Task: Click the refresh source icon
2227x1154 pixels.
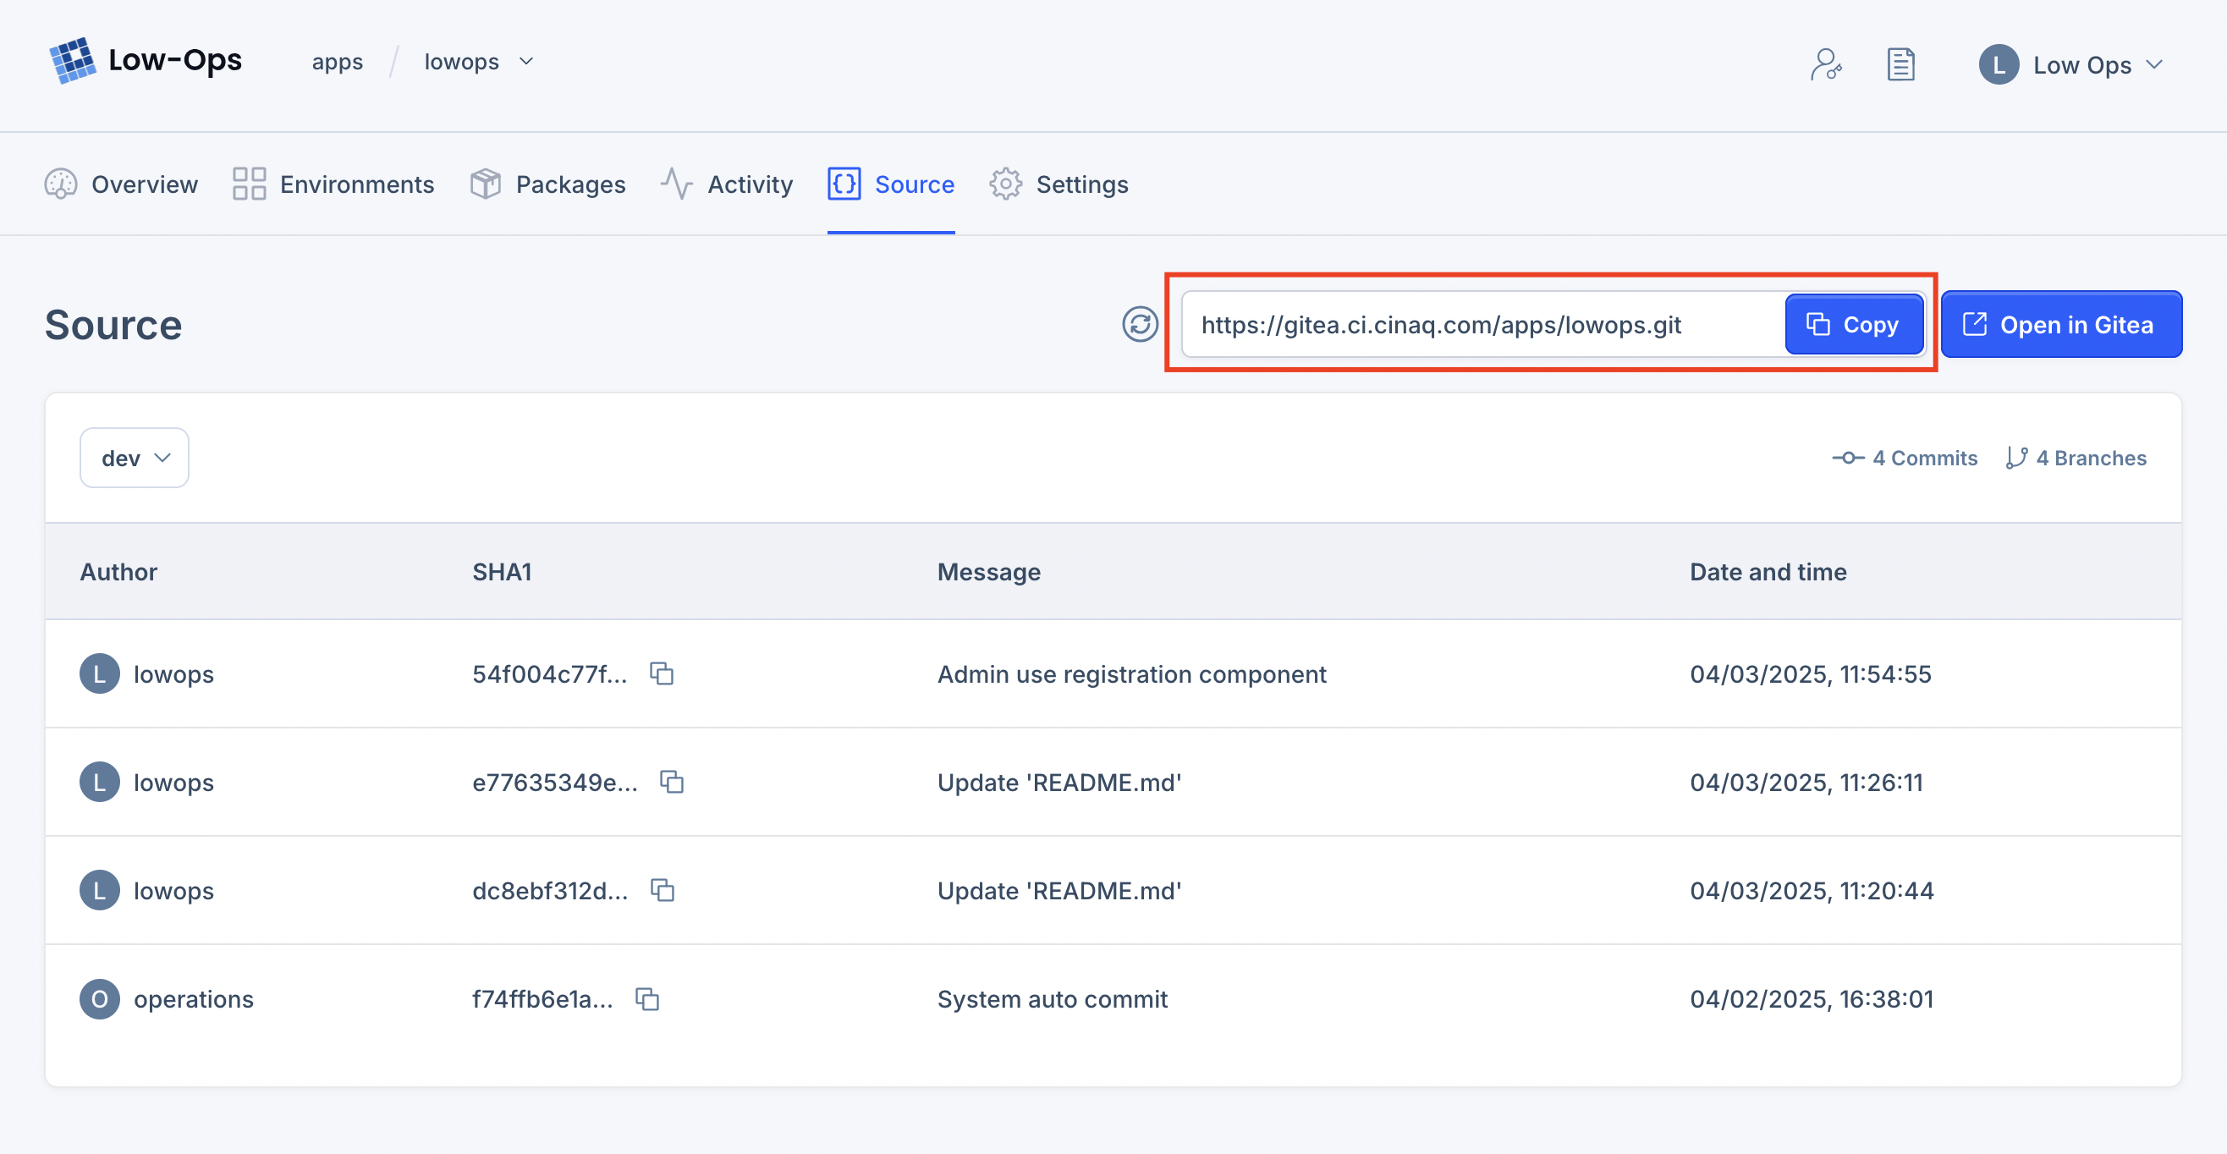Action: [1140, 324]
